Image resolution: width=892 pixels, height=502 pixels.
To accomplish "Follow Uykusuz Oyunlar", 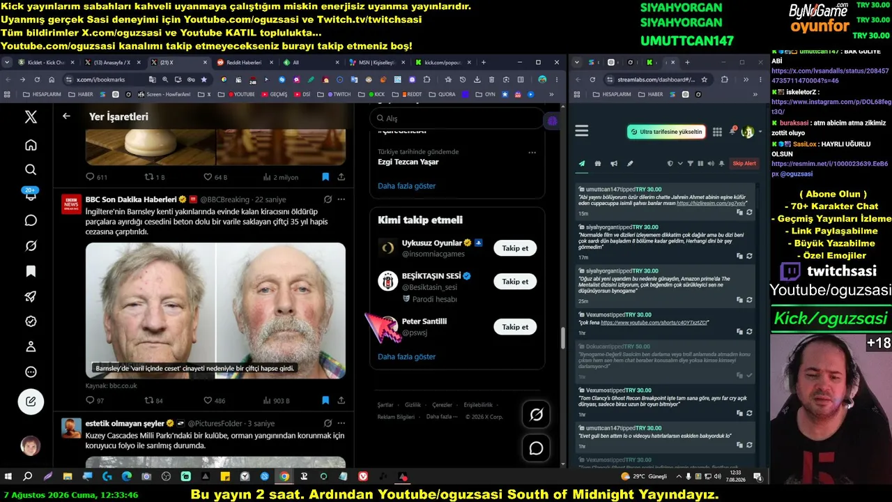I will 515,248.
